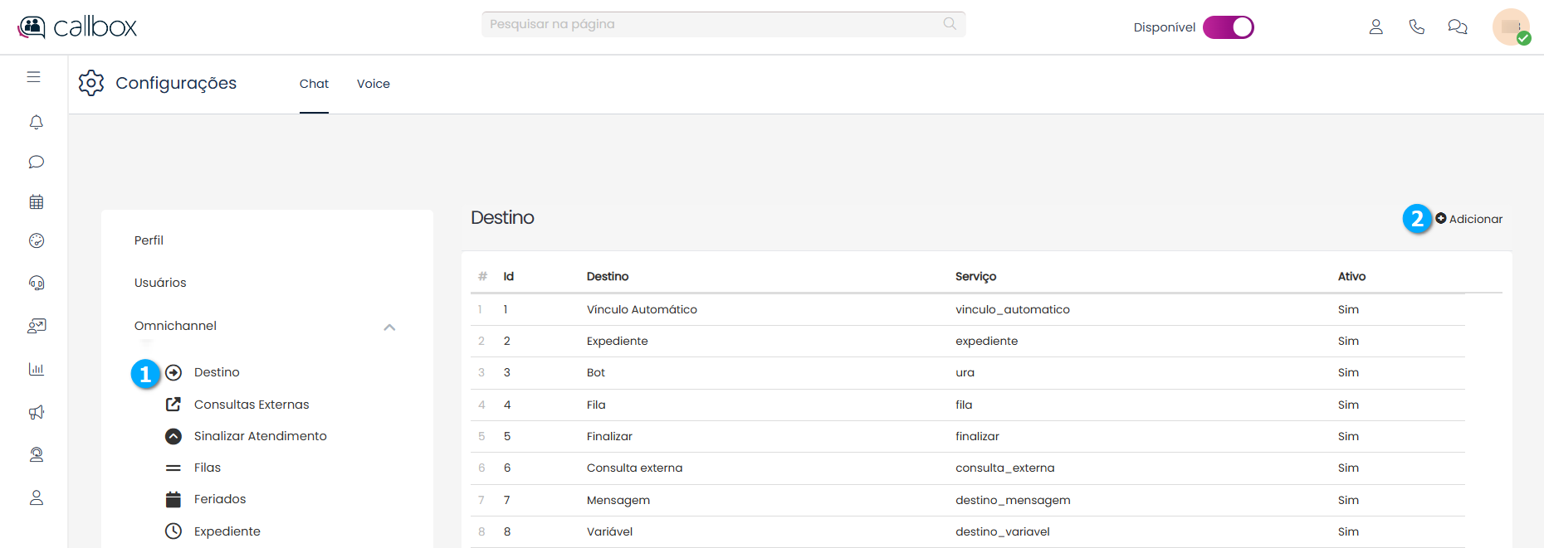This screenshot has width=1544, height=548.
Task: Click the user profile icon in header
Action: tap(1375, 27)
